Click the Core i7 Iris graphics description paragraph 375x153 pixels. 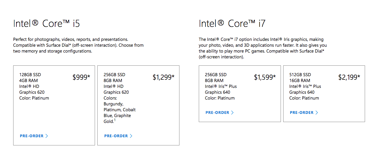[x=263, y=48]
